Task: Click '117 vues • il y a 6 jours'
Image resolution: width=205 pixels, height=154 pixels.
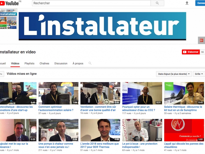Action: coord(134,113)
